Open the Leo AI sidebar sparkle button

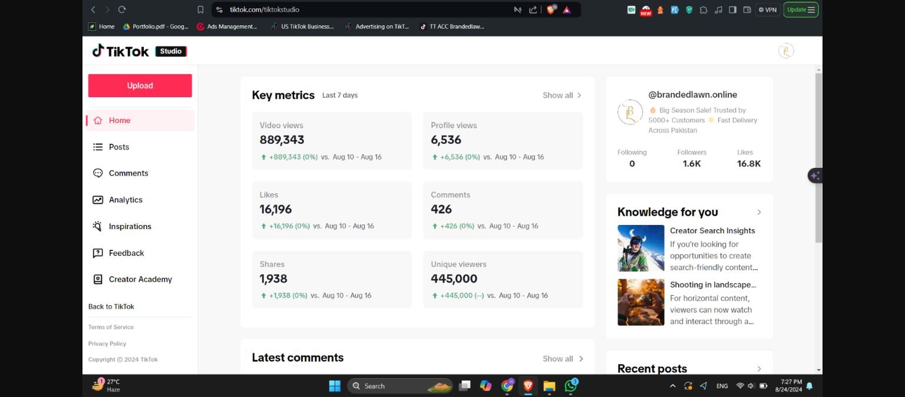point(815,176)
